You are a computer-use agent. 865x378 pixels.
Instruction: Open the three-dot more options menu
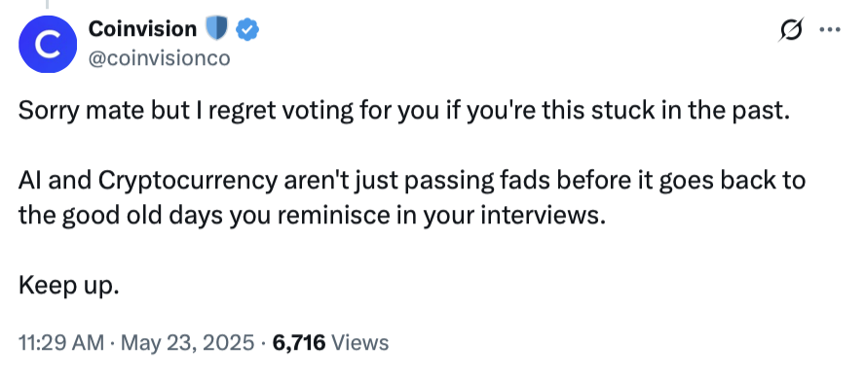tap(830, 30)
